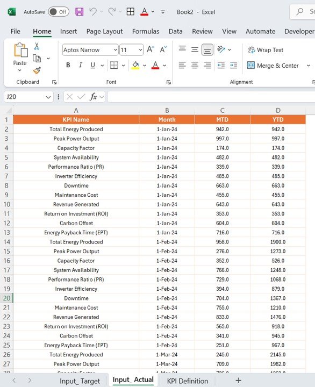Toggle Align Right
Screen dimensions: 315x387
[x=207, y=65]
